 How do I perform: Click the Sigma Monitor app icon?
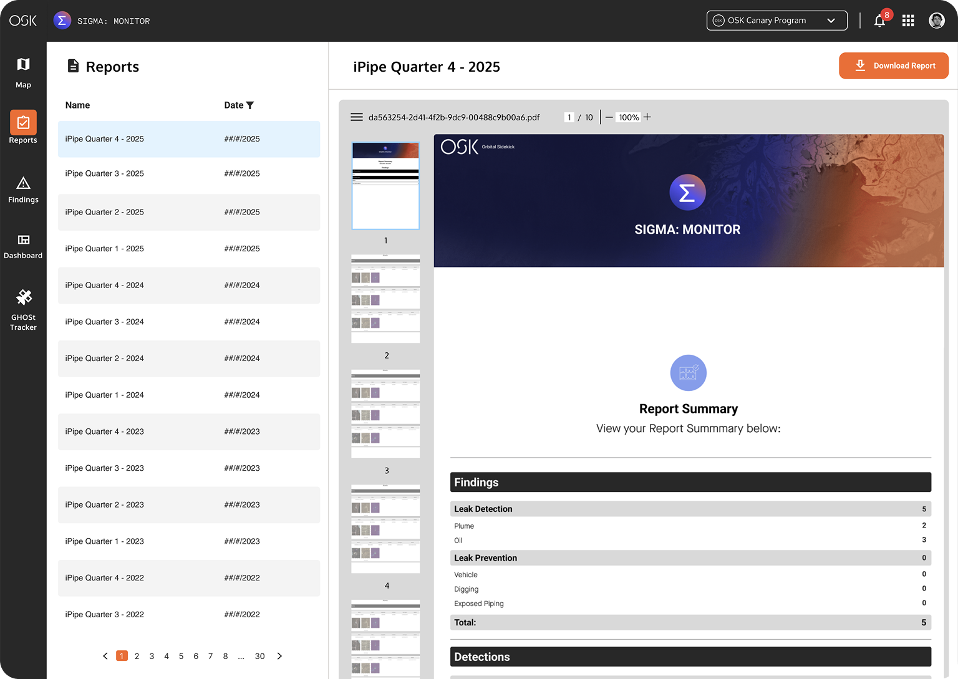click(x=62, y=21)
